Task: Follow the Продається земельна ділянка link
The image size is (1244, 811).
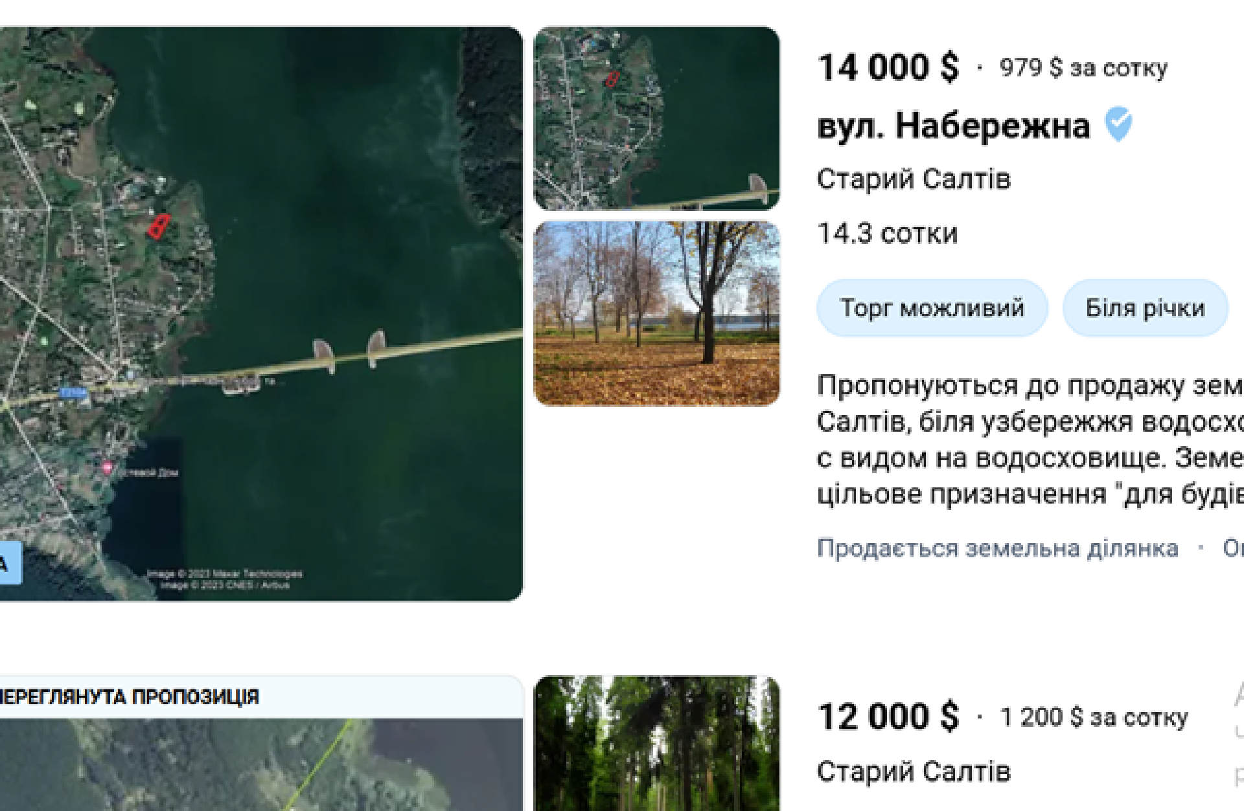Action: [x=997, y=548]
